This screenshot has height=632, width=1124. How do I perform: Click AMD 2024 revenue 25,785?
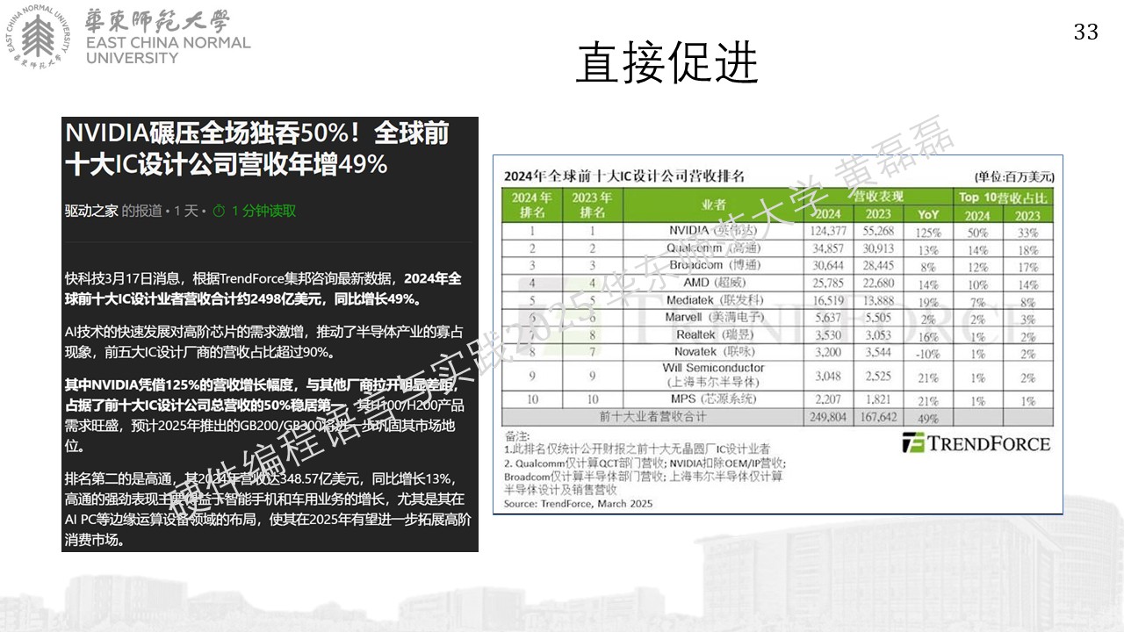(827, 284)
